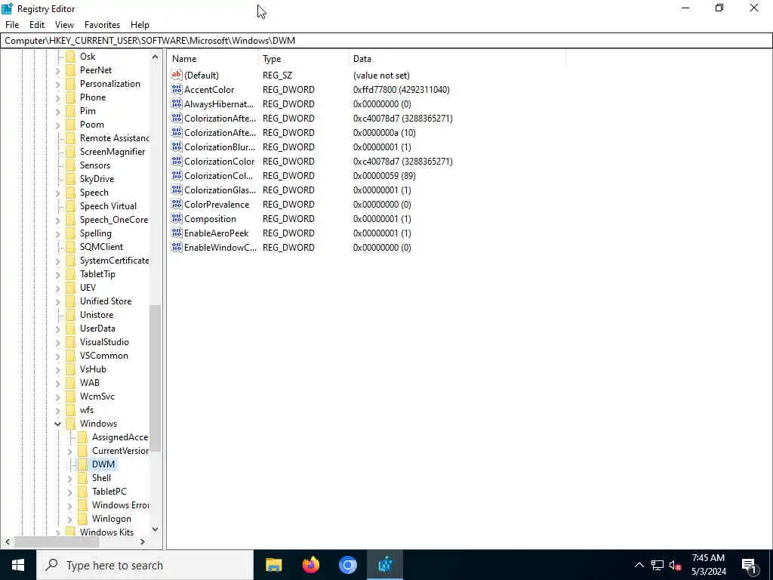Click the taskbar clock 7:45 AM
This screenshot has height=580, width=773.
click(708, 558)
